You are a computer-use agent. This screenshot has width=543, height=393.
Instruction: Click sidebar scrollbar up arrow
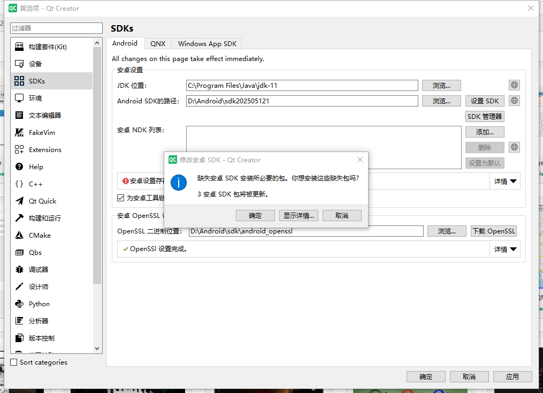[x=97, y=43]
